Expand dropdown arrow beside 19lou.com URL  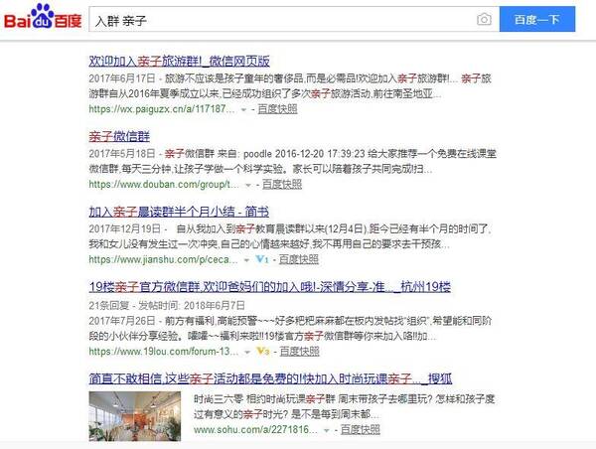(247, 352)
